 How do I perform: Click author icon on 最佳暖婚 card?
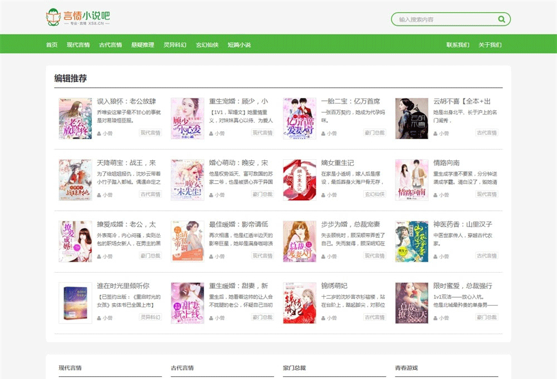(x=211, y=257)
